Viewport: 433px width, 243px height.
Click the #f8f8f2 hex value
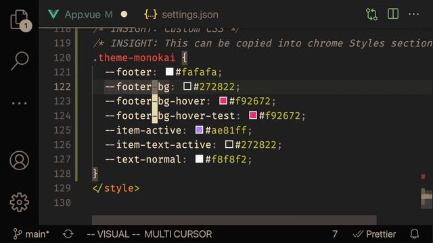coord(226,159)
